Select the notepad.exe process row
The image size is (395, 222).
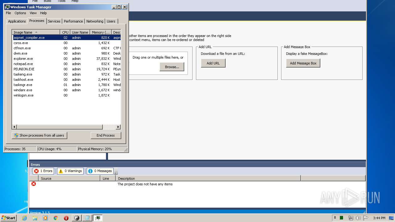(66, 64)
